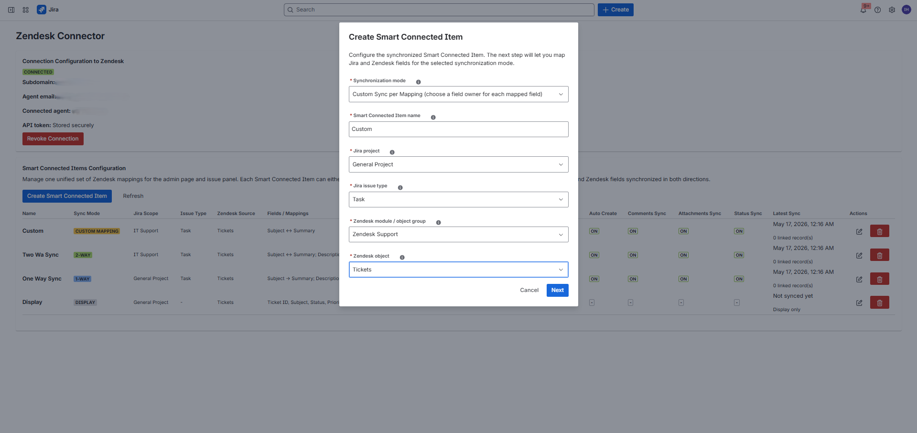Click the 1-WAY sync mode badge
Image resolution: width=917 pixels, height=433 pixels.
[82, 279]
